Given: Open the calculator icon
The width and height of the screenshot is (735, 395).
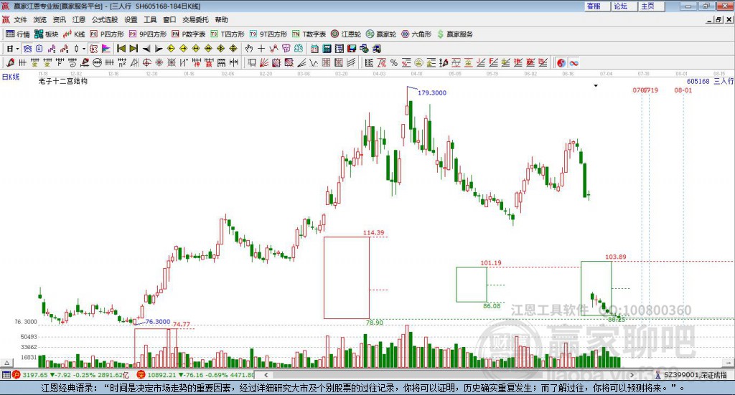Looking at the screenshot, I should 327,49.
